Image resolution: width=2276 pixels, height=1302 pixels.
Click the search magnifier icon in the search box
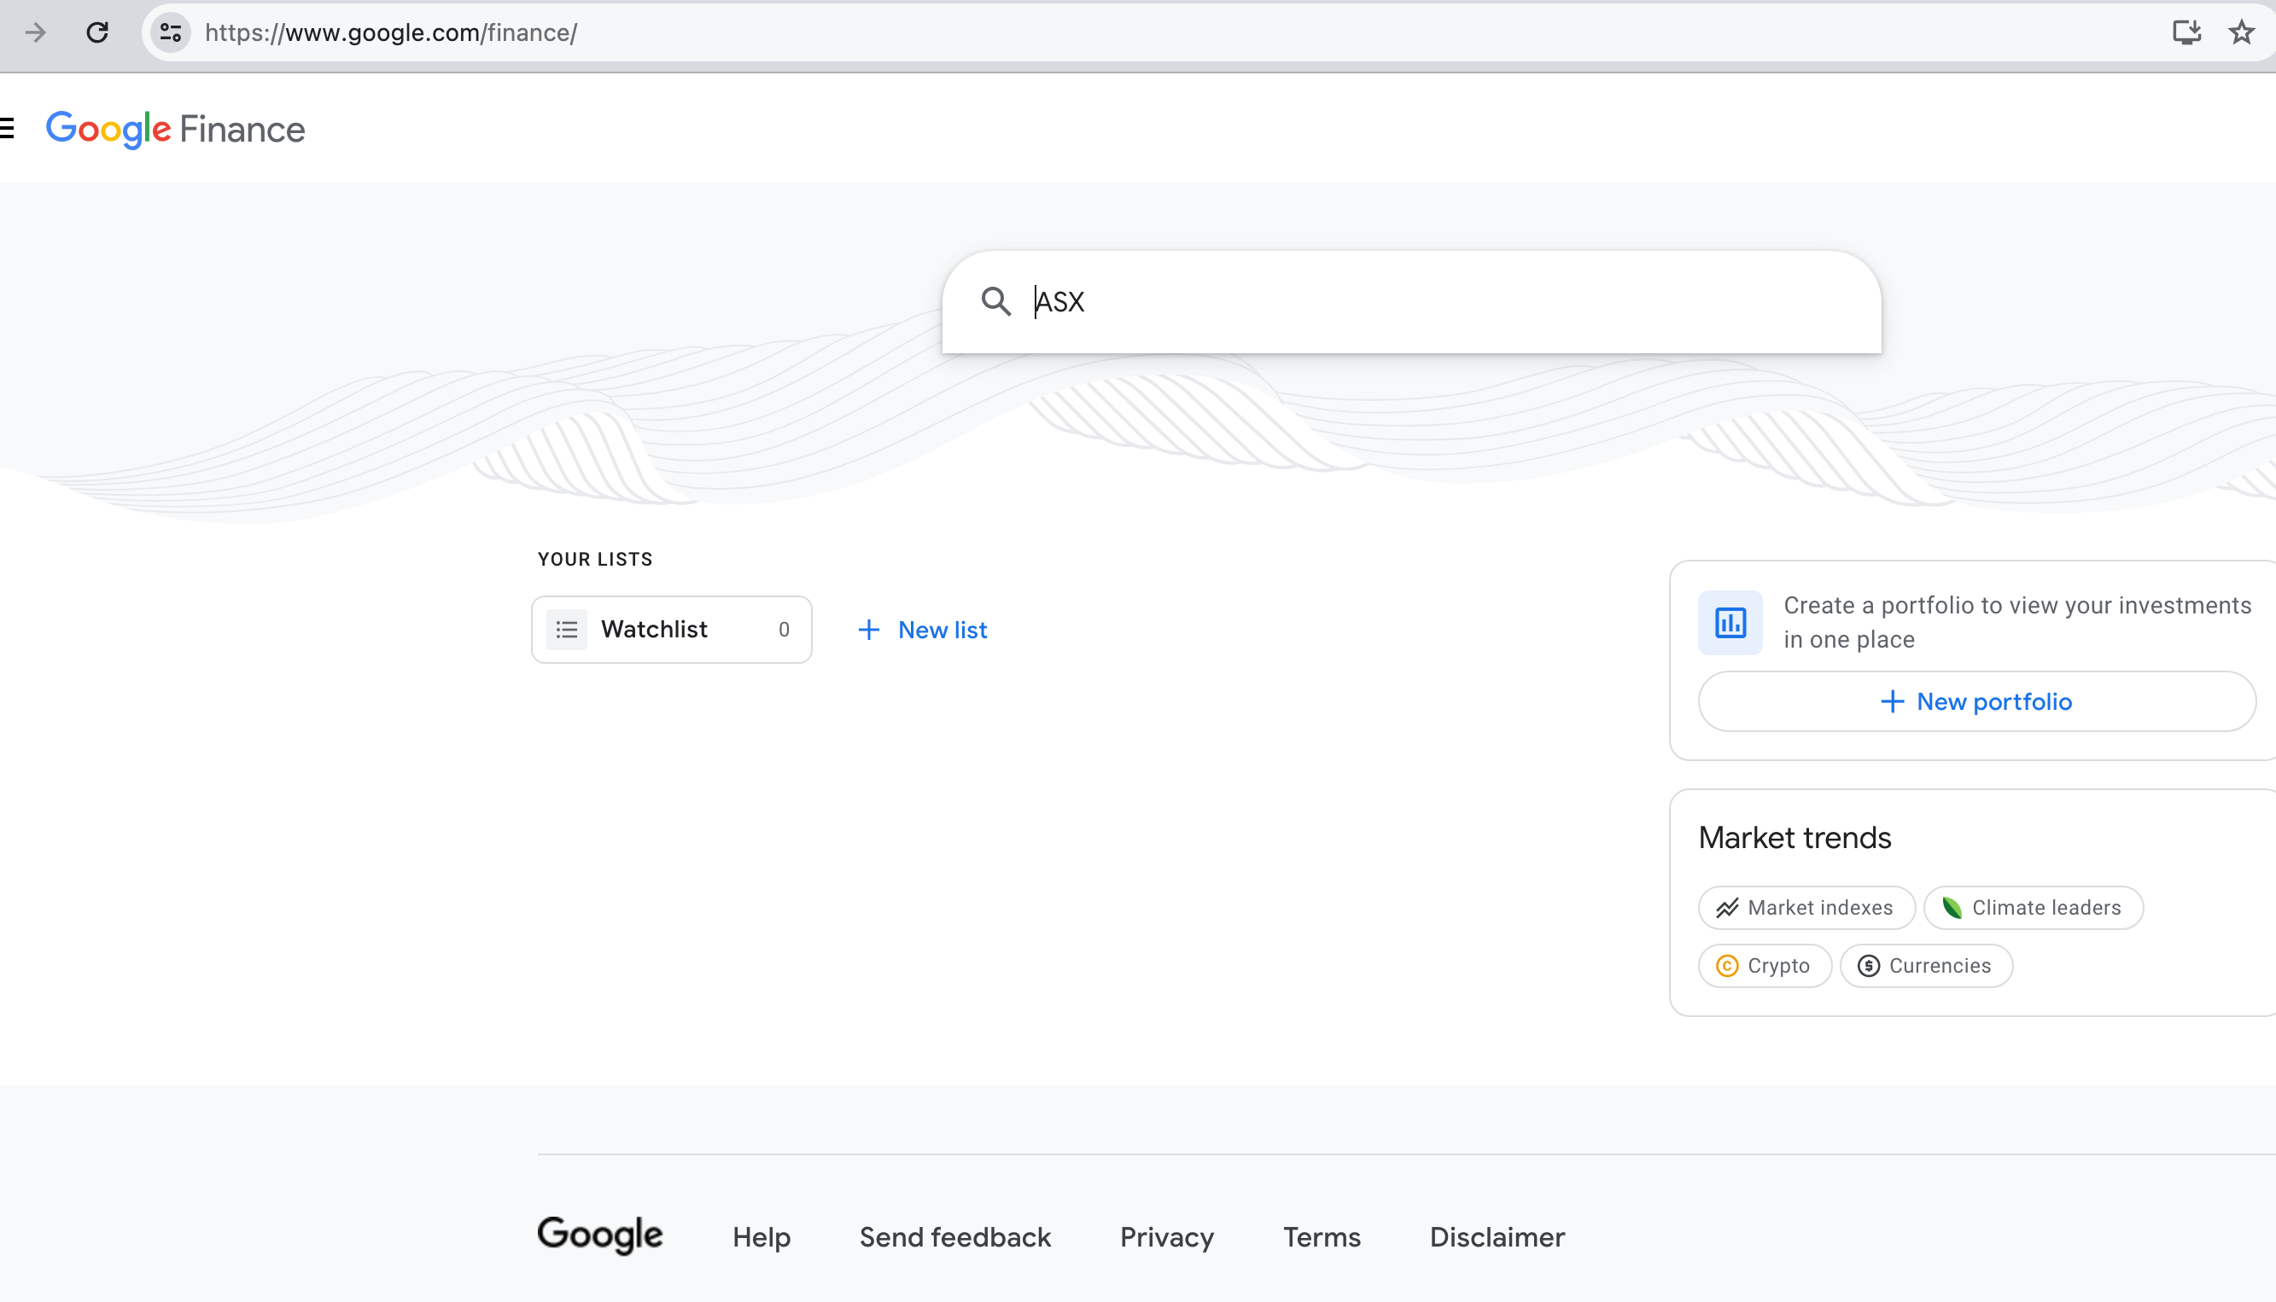point(996,302)
